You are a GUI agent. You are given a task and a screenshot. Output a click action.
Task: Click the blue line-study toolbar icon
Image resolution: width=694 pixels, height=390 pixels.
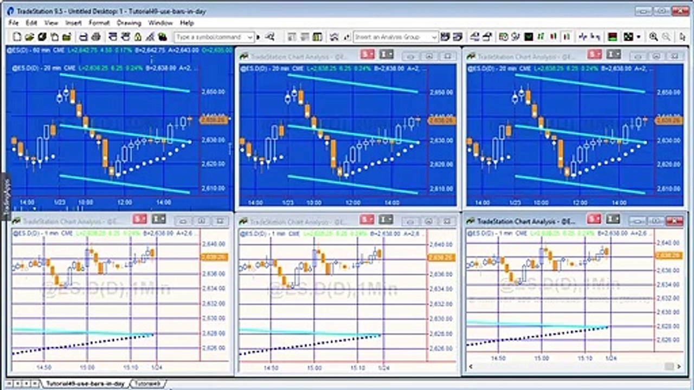click(x=583, y=37)
